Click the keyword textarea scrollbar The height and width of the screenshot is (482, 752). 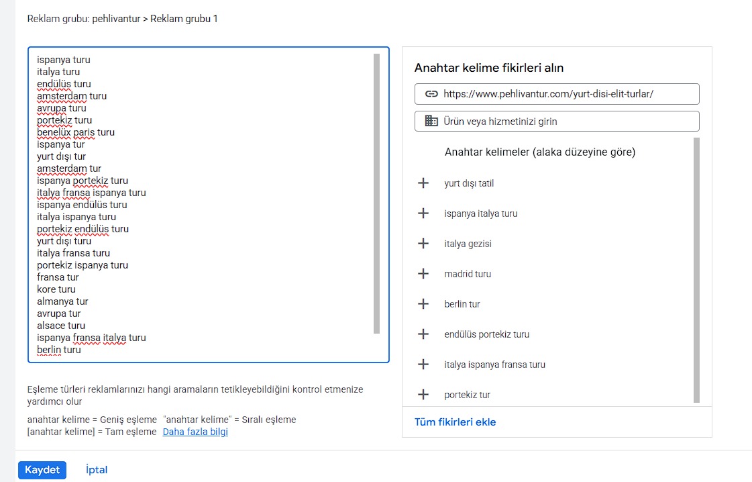click(x=376, y=193)
